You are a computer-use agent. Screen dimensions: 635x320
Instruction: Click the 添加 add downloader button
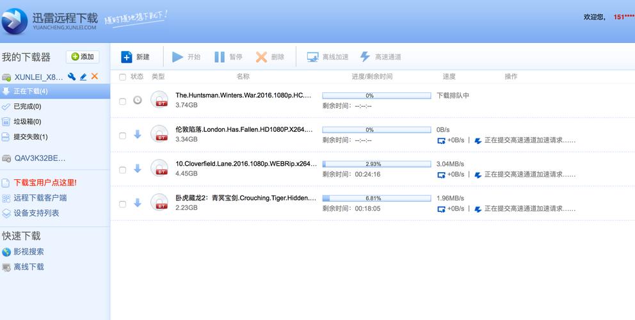point(83,57)
